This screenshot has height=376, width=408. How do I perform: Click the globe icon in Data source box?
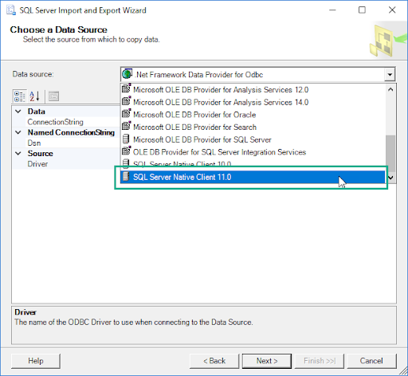point(127,74)
